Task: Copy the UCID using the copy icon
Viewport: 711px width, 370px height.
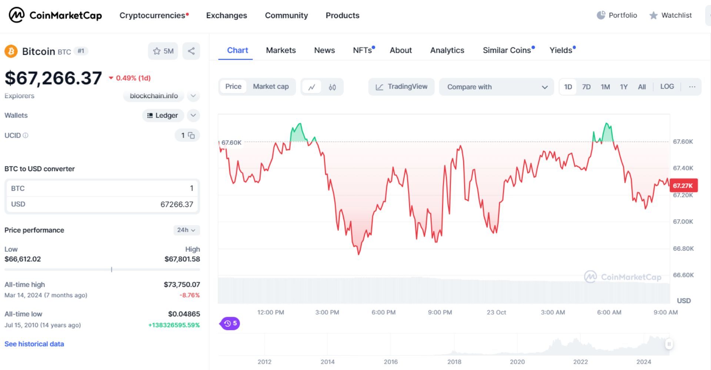Action: (191, 135)
